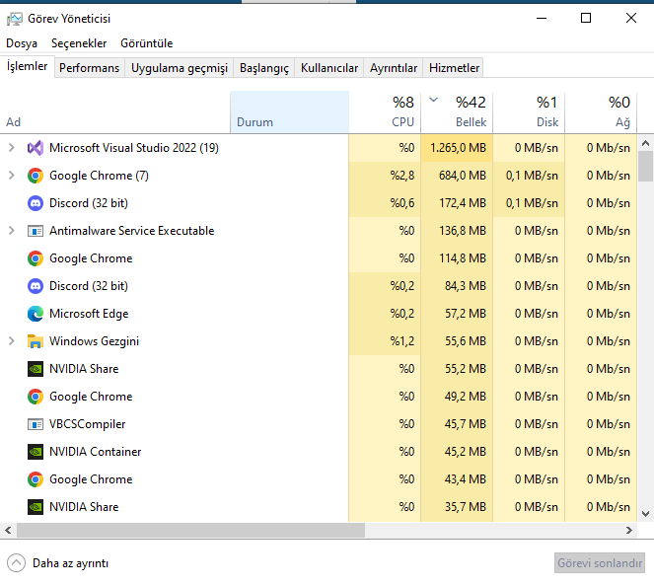This screenshot has height=585, width=654.
Task: Open the Seçenekler menu
Action: click(79, 43)
